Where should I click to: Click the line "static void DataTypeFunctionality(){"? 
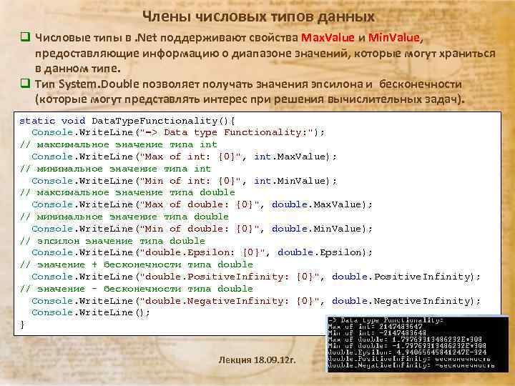coord(127,121)
